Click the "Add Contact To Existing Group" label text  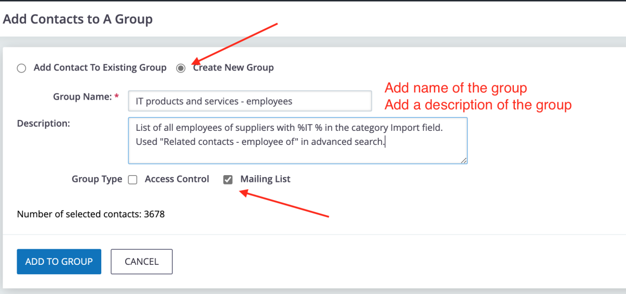(100, 68)
